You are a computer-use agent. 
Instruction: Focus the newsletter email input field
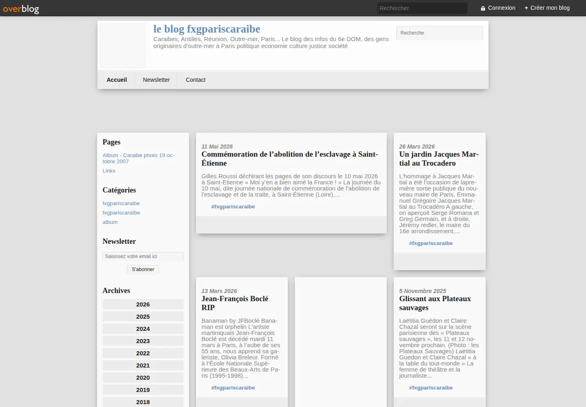[143, 256]
